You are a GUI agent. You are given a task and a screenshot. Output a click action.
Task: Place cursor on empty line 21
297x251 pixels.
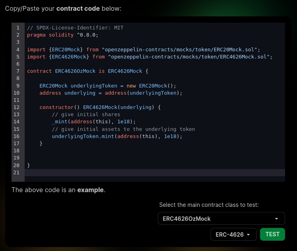155,173
